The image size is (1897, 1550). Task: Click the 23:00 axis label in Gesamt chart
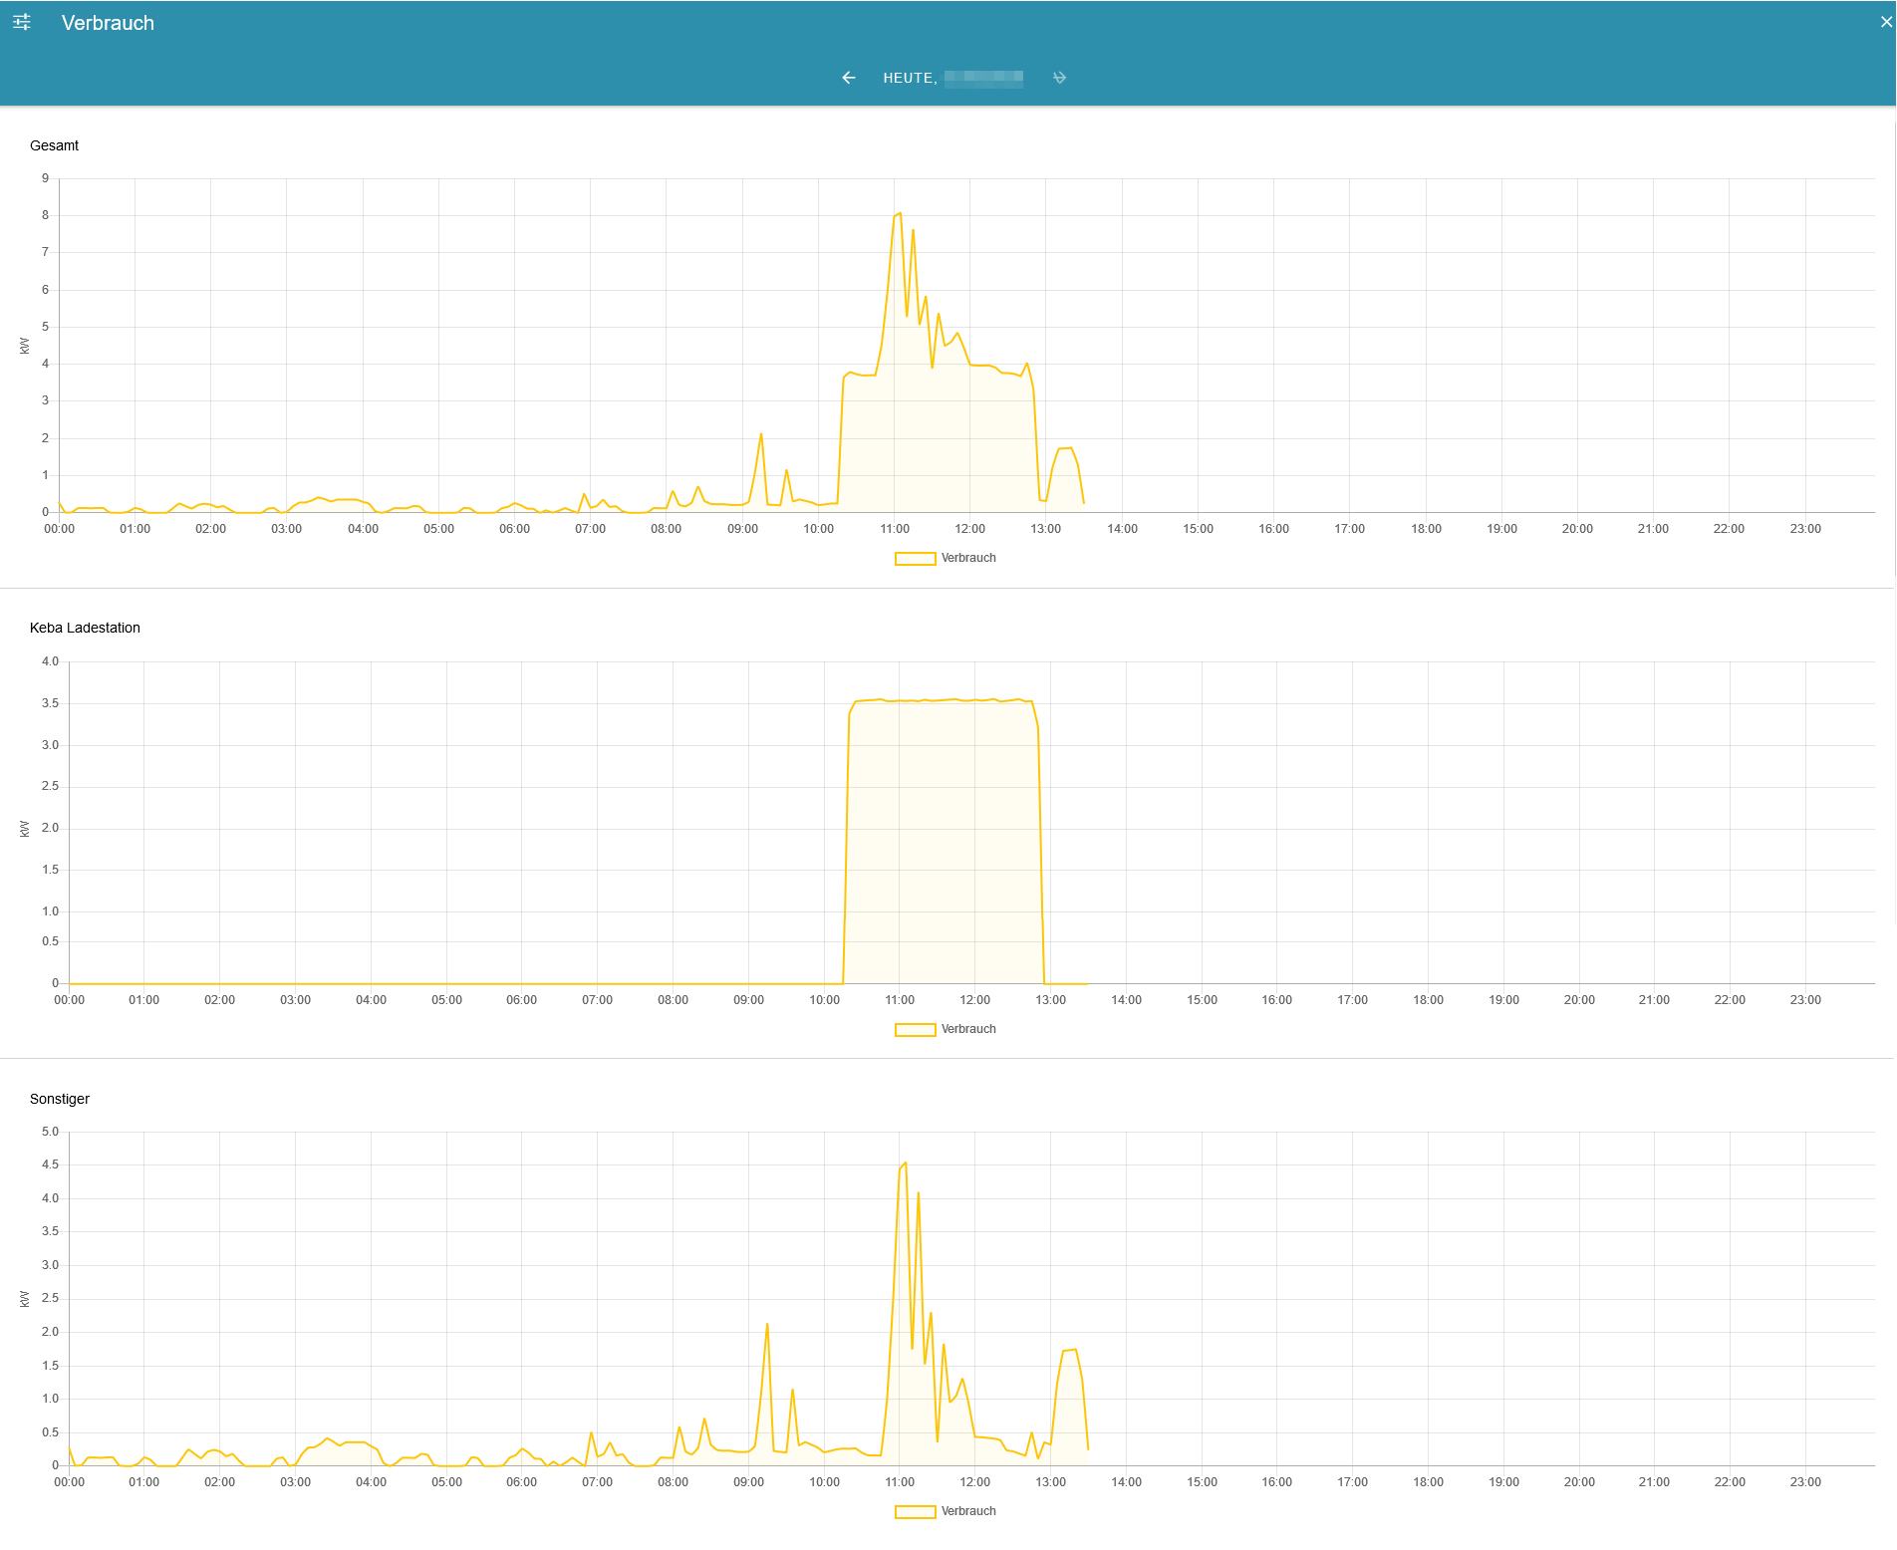pyautogui.click(x=1805, y=529)
